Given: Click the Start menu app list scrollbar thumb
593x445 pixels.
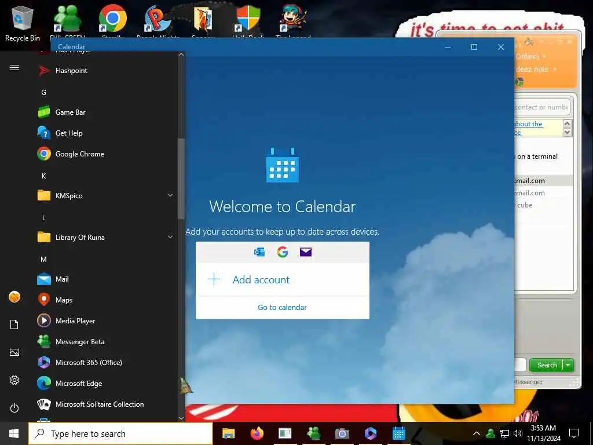Looking at the screenshot, I should 181,178.
